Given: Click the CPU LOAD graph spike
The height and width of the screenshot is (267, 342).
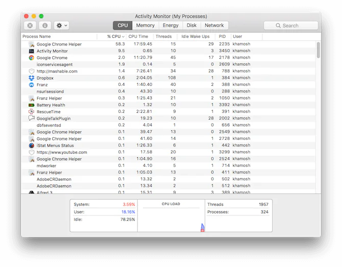Looking at the screenshot, I should coord(203,228).
